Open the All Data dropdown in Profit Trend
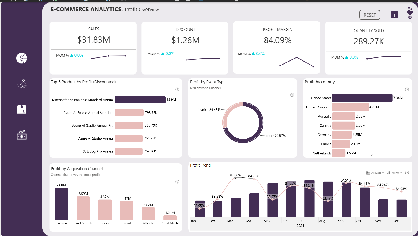This screenshot has width=418, height=236. (375, 173)
